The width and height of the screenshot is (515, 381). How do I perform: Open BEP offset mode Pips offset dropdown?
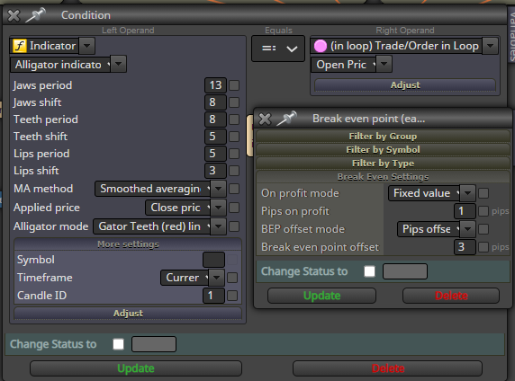[x=467, y=229]
